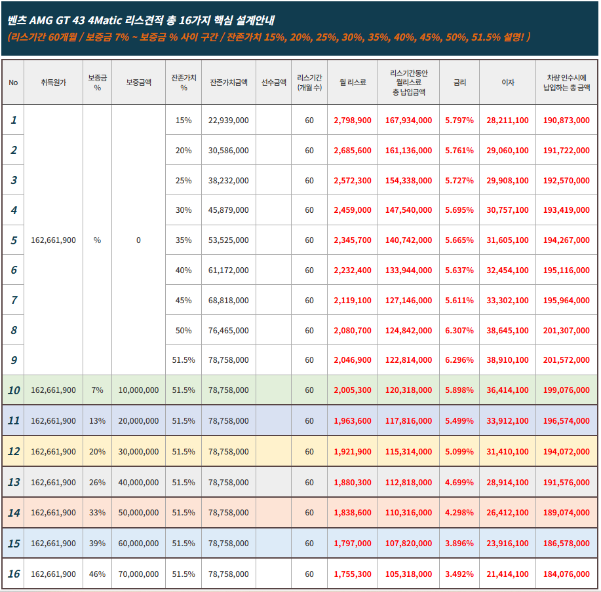
Task: Click deposit amount 10,000,000
Action: [x=138, y=390]
